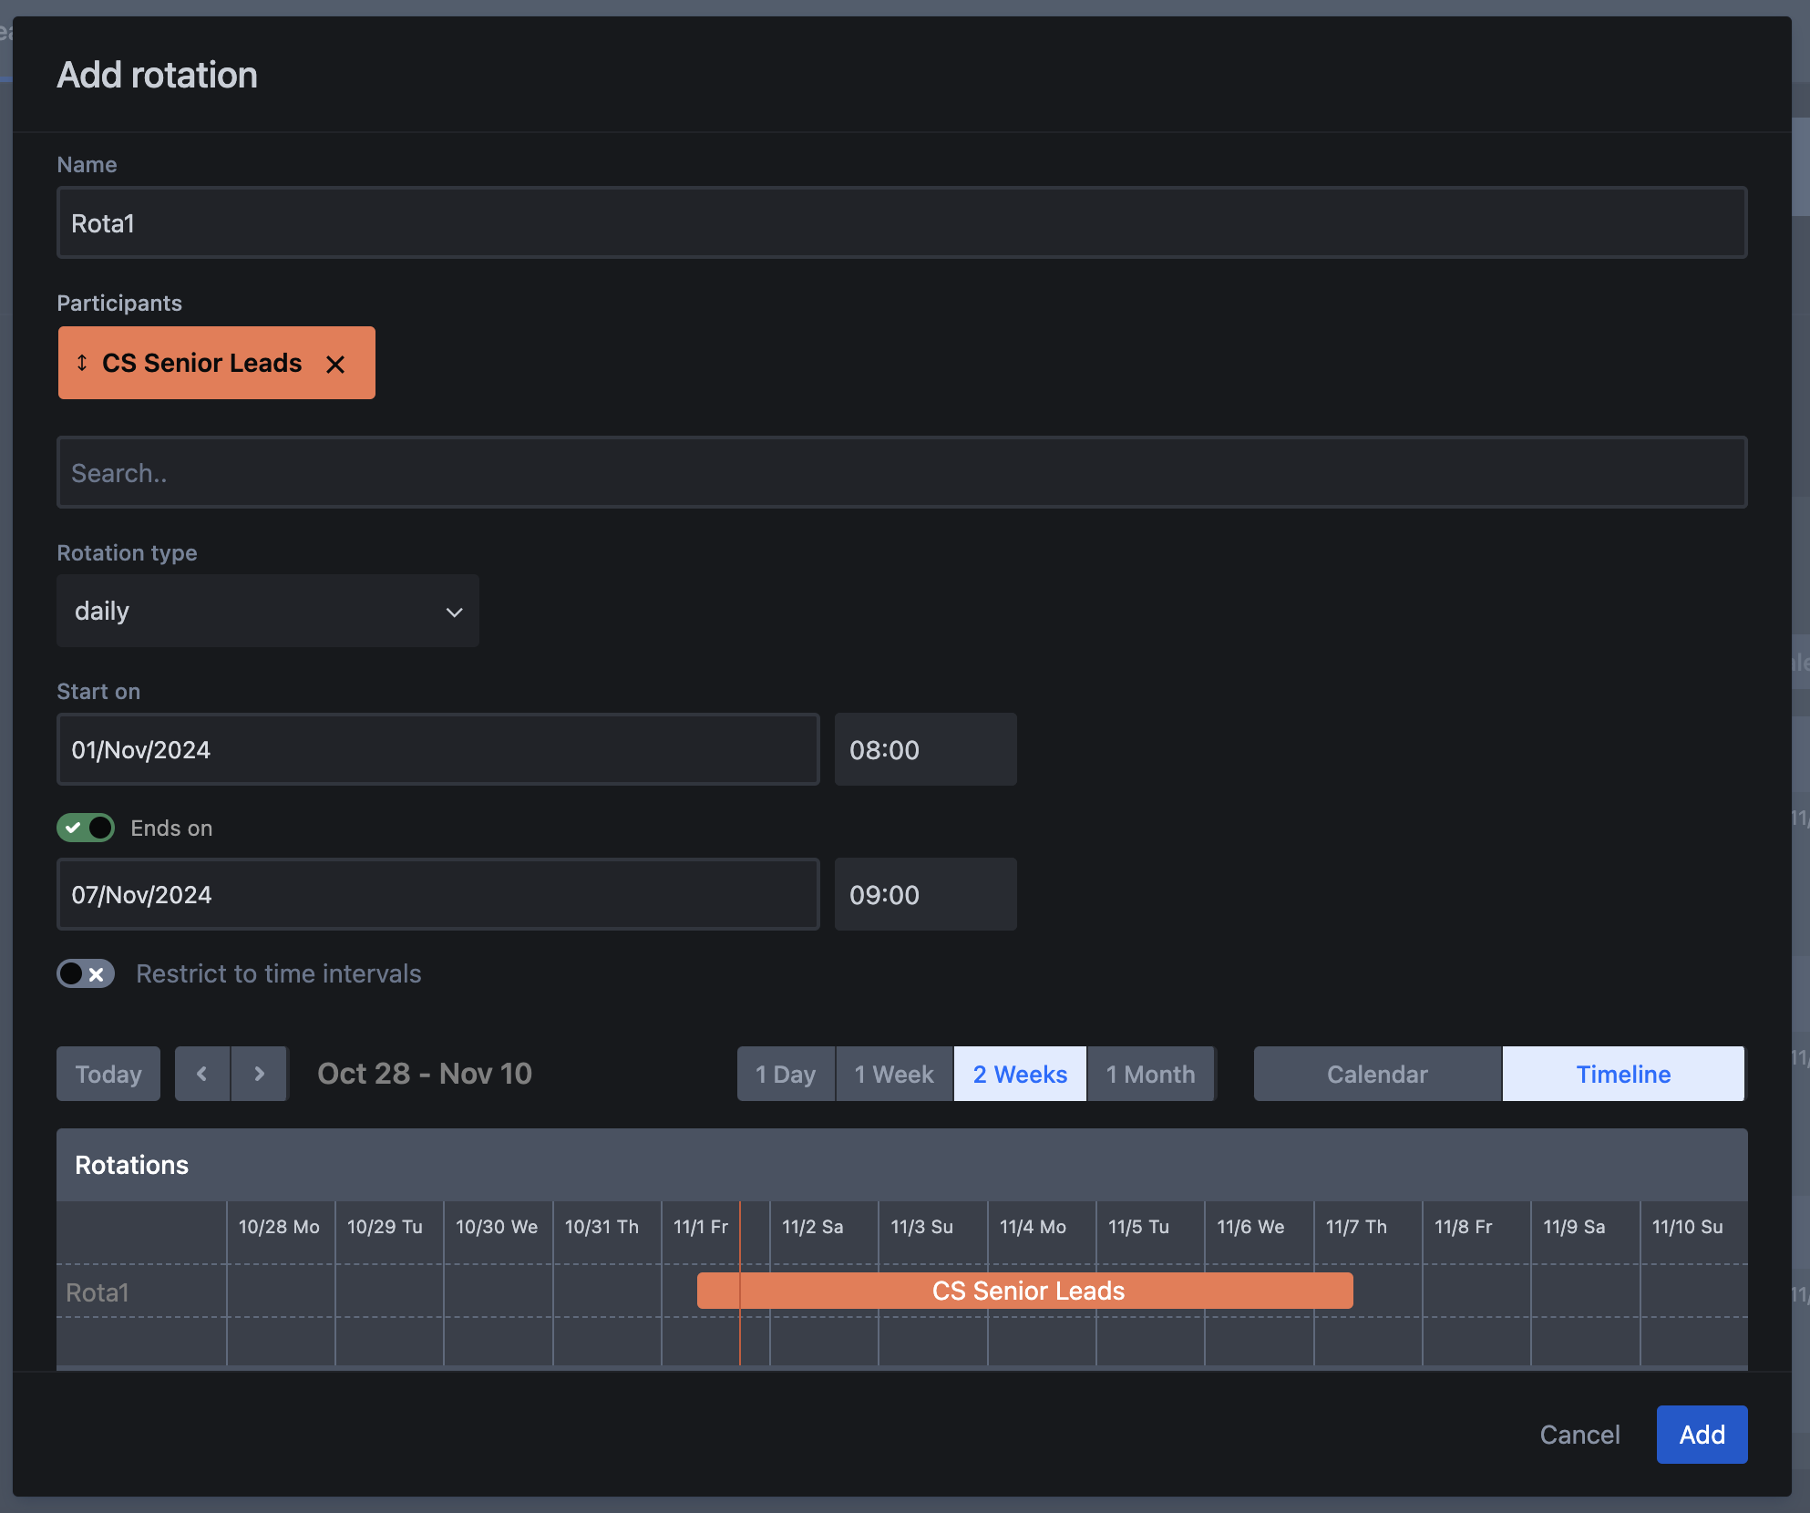Enable Restrict to time intervals
The image size is (1810, 1513).
click(x=86, y=973)
